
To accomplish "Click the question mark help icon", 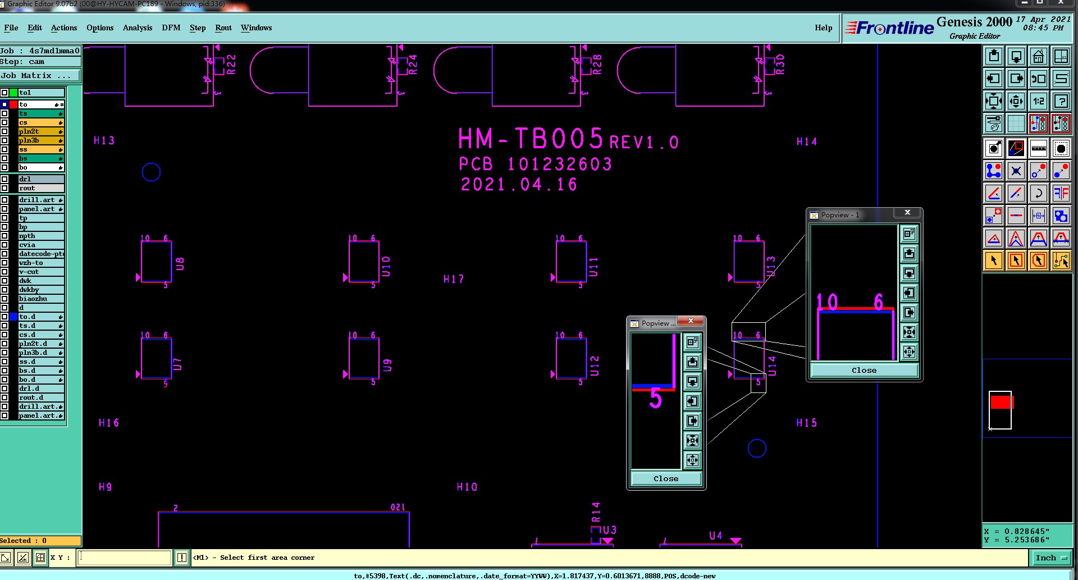I will [1061, 101].
